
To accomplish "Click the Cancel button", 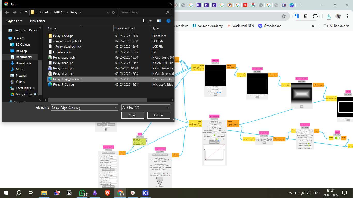I will 158,115.
